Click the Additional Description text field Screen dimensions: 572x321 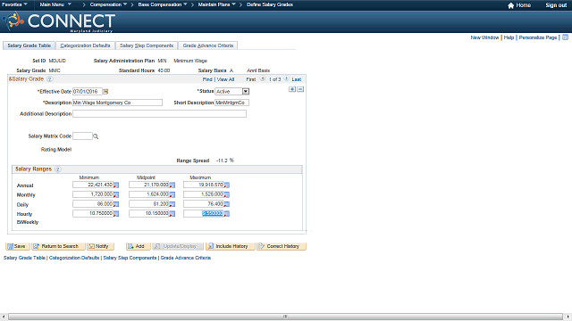pos(159,114)
